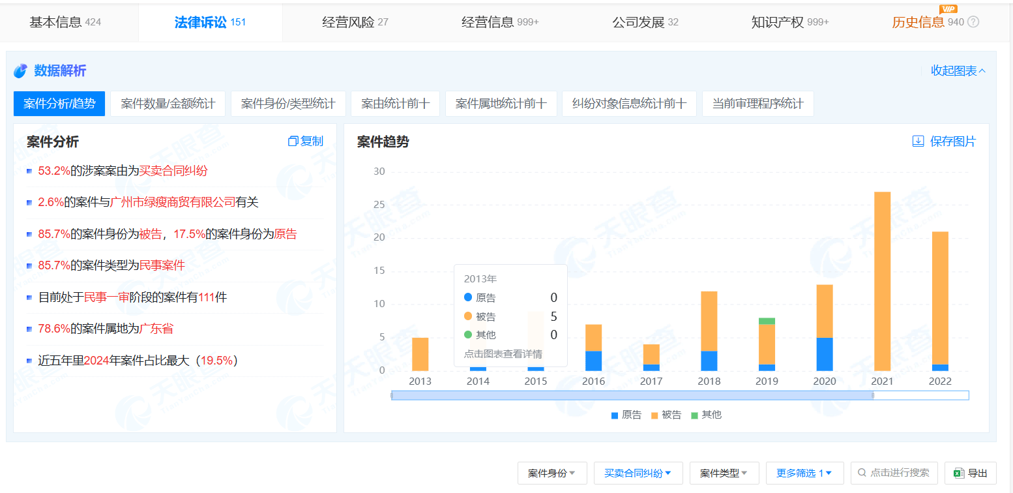Toggle the 被告 legend series
1013x493 pixels.
[666, 415]
